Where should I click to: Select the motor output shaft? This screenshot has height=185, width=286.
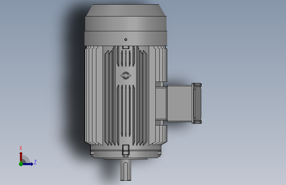click(x=126, y=170)
